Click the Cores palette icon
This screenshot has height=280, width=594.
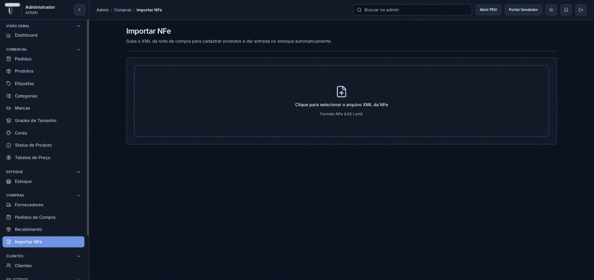[8, 133]
